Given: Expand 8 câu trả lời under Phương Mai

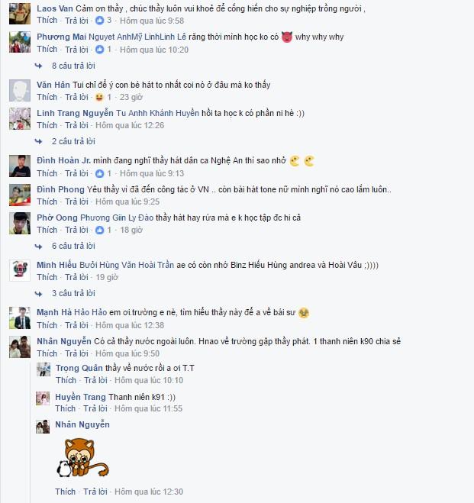Looking at the screenshot, I should (x=73, y=66).
